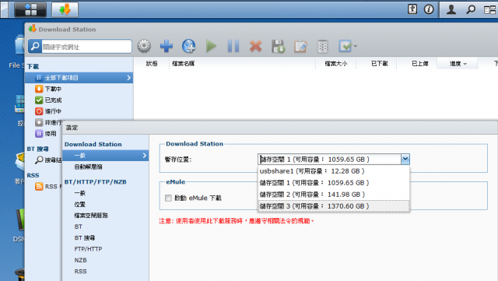Open 一般 under BT/HTTP/FTP/NZB settings
The height and width of the screenshot is (281, 498).
tap(79, 193)
